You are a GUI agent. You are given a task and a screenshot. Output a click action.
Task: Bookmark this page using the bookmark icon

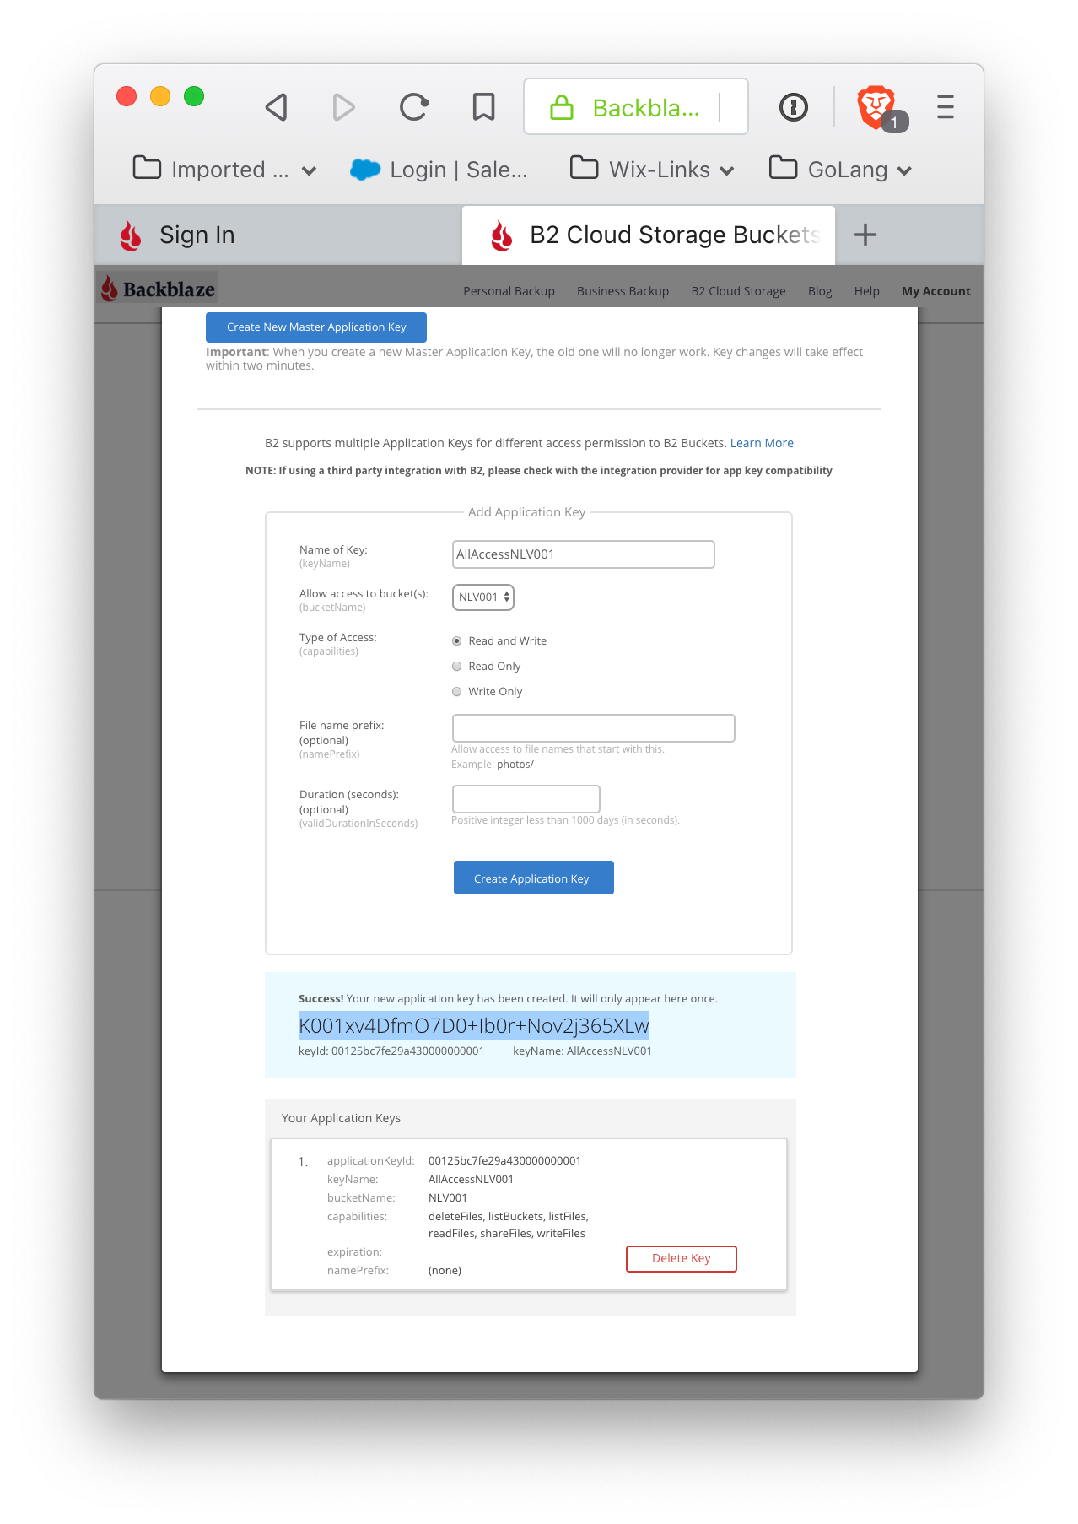(x=483, y=107)
